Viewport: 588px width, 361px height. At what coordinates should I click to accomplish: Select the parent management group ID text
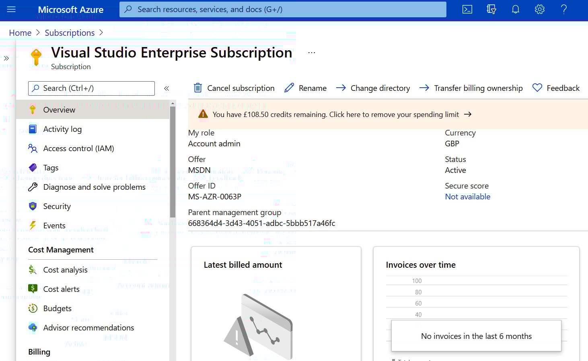click(x=261, y=223)
